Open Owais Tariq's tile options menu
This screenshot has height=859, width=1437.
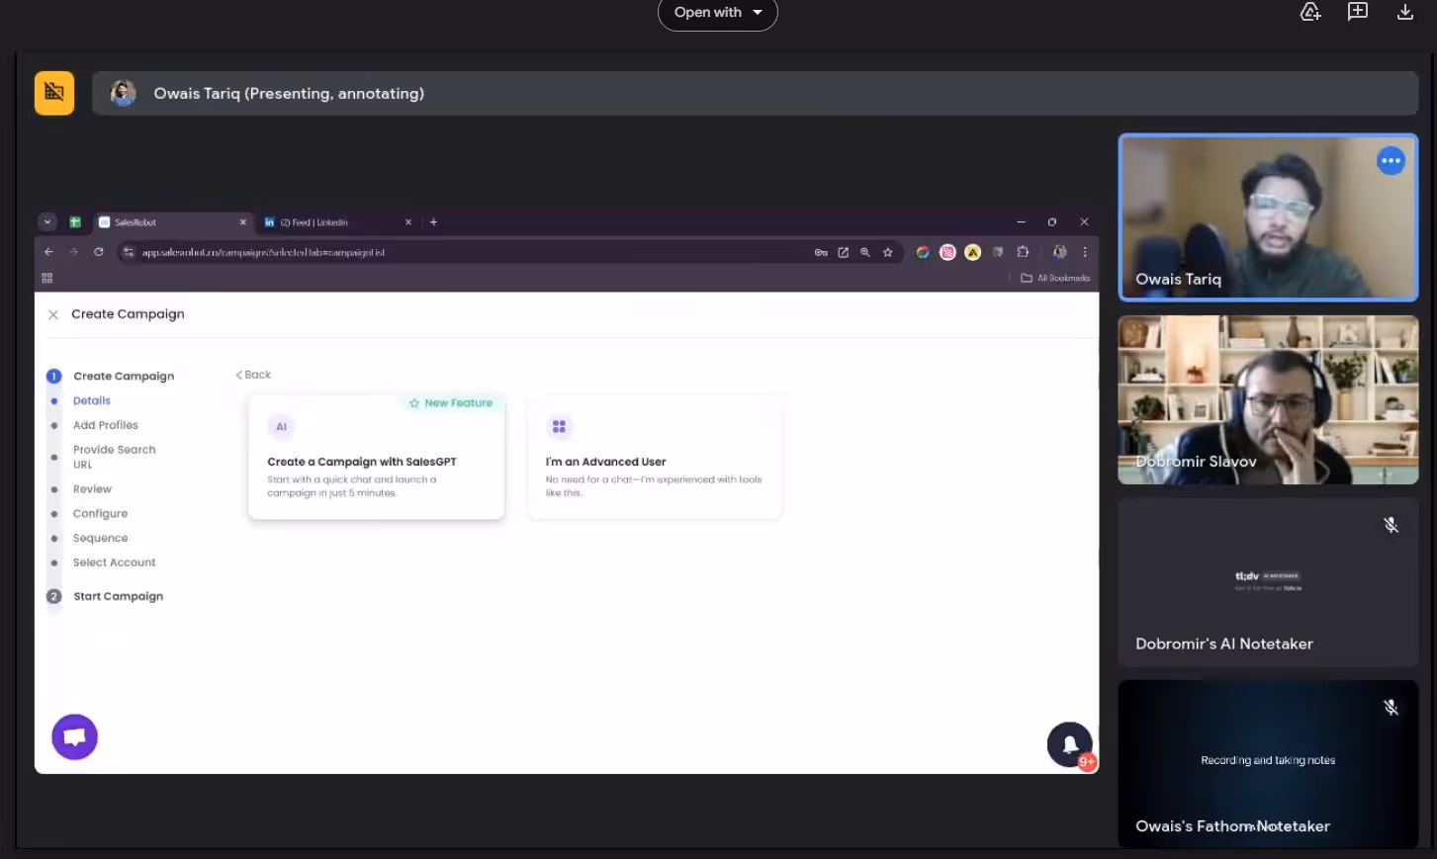(x=1391, y=159)
